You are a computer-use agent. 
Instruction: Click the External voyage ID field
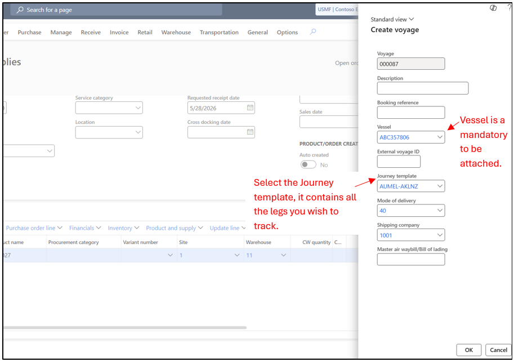point(399,162)
